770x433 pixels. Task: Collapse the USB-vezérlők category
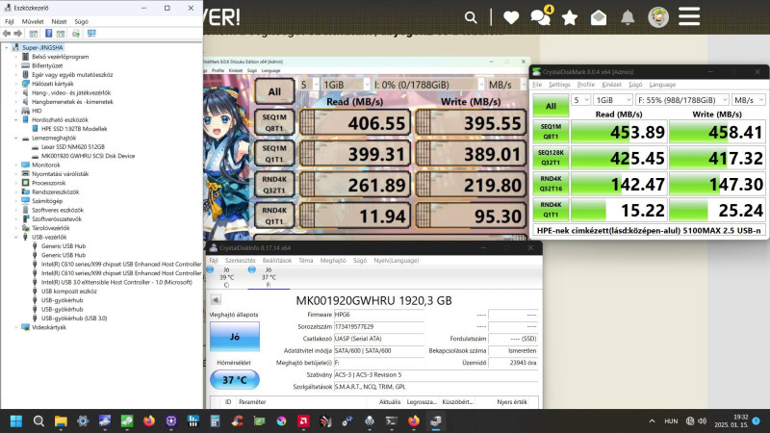coord(15,237)
